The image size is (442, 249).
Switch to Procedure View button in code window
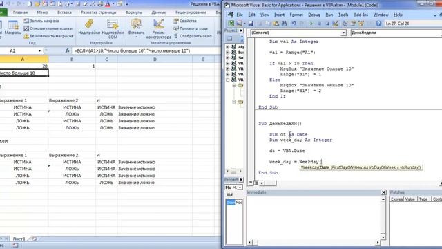click(x=250, y=183)
